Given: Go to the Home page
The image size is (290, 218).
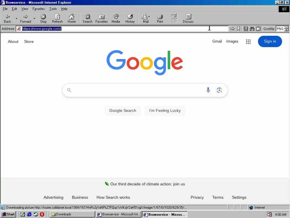Looking at the screenshot, I should pyautogui.click(x=72, y=18).
